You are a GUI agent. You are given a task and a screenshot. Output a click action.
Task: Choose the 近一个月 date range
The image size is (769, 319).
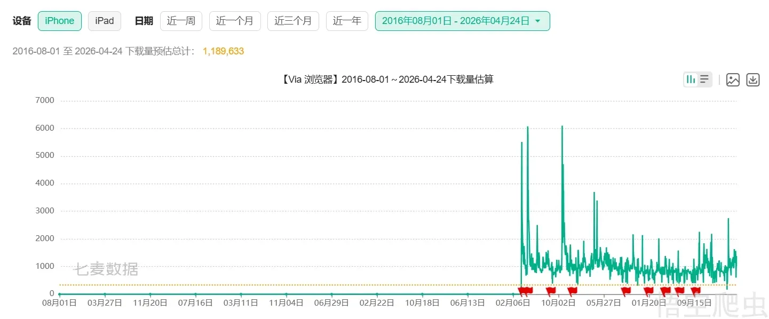235,21
